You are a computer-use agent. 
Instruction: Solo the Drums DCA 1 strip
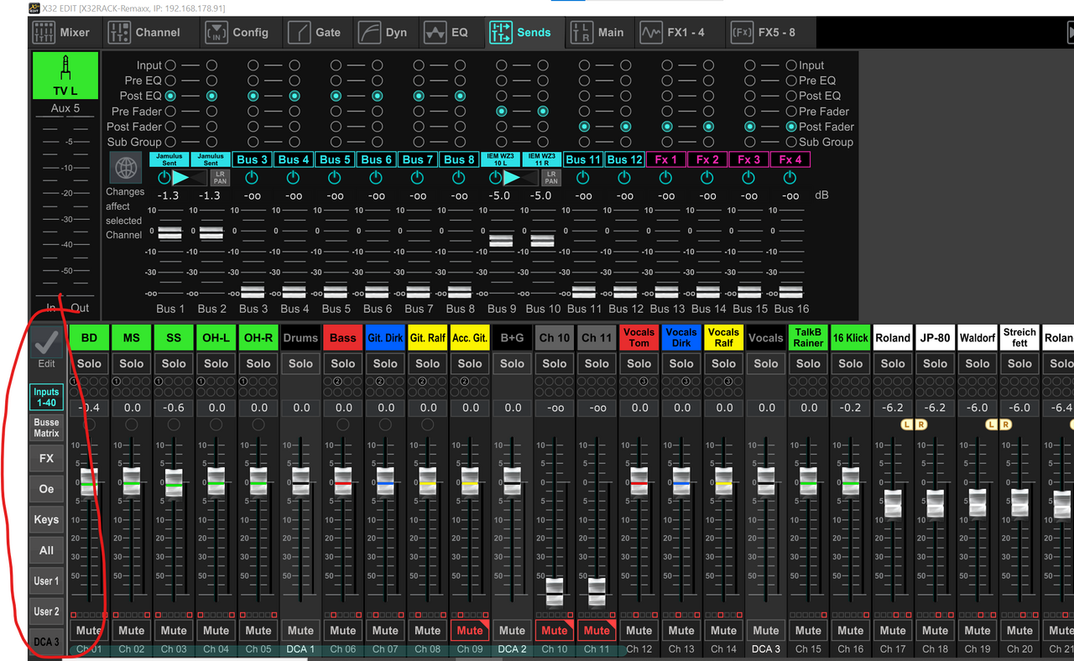point(301,364)
